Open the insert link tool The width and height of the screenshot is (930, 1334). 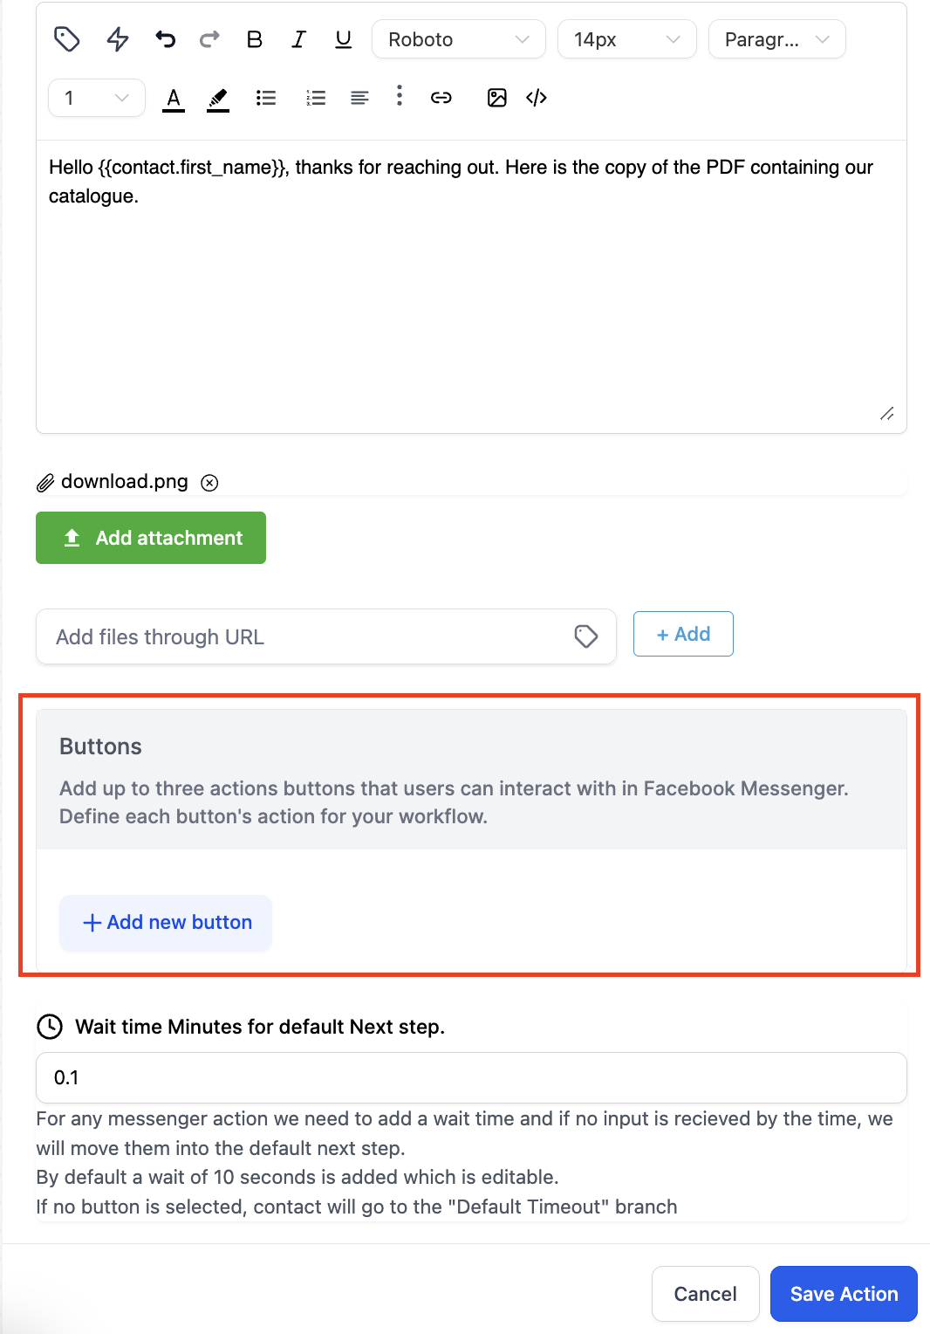(x=441, y=98)
